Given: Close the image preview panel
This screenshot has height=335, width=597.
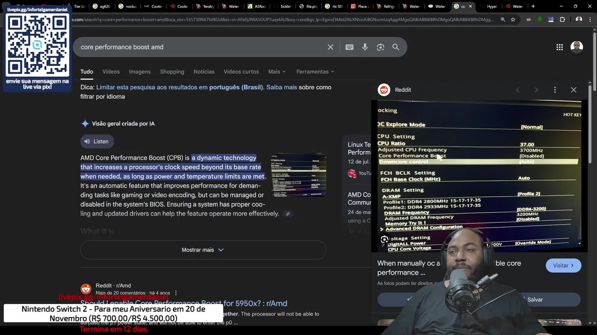Looking at the screenshot, I should (574, 90).
